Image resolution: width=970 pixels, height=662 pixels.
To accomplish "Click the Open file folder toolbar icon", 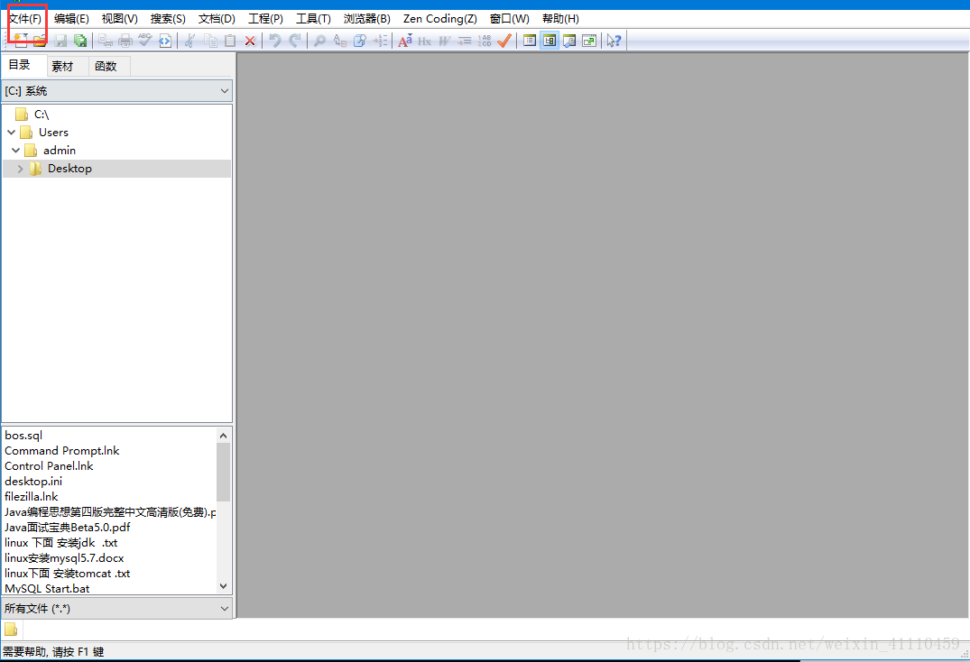I will click(40, 41).
